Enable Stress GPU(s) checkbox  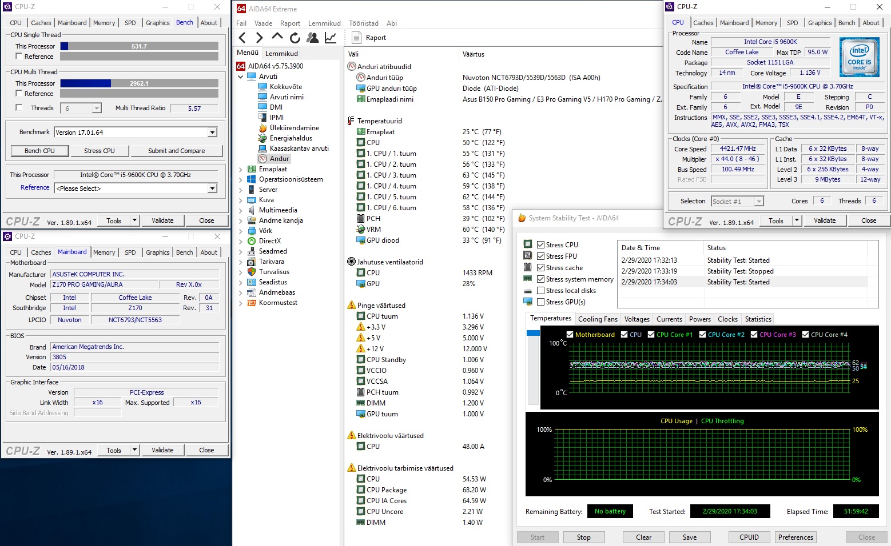pyautogui.click(x=540, y=302)
